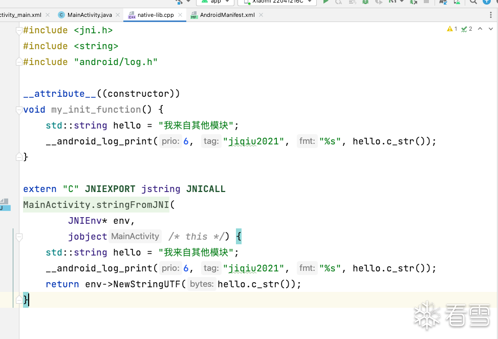
Task: Click the 'fmt:' hint in stringFromJNI body
Action: [x=307, y=268]
